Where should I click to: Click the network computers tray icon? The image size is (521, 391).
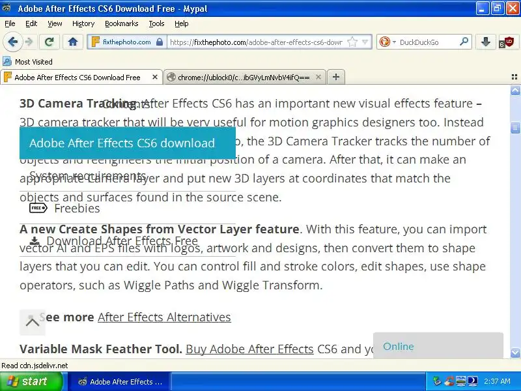461,381
